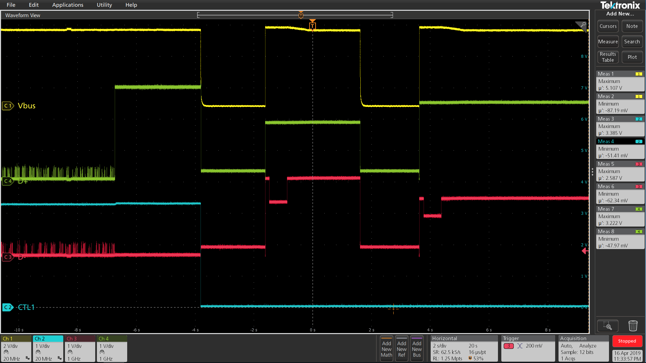
Task: Click the orange trigger position T marker
Action: pyautogui.click(x=312, y=26)
